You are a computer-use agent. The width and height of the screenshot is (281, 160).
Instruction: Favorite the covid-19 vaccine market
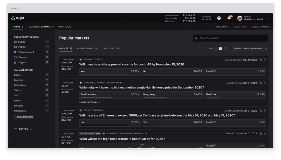pos(261,60)
